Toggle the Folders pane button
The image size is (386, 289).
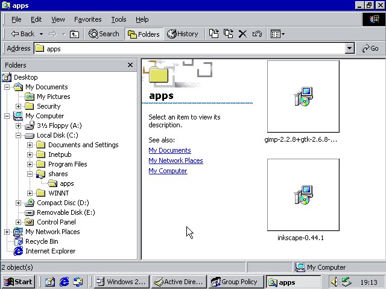click(x=144, y=34)
